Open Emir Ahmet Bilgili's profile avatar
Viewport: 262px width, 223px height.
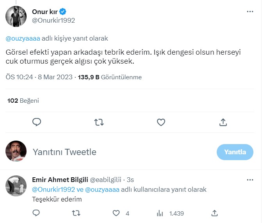[x=16, y=186]
